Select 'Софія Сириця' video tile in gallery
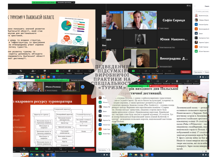Viewport: 222px width, 157px height. point(174,20)
